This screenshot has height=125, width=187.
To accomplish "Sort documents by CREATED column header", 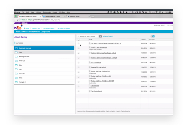I will coord(143,40).
